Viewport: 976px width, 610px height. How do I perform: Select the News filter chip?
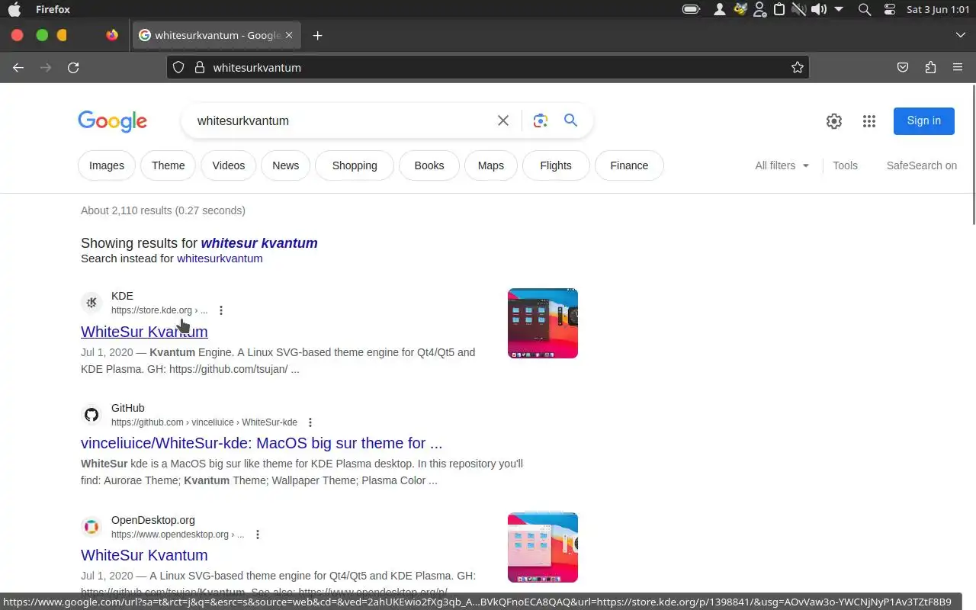[286, 165]
